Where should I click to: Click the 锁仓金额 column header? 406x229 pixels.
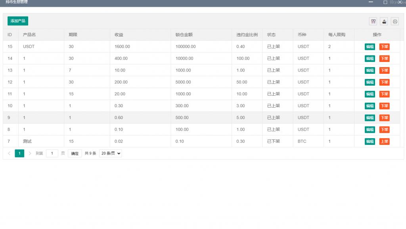coord(184,35)
